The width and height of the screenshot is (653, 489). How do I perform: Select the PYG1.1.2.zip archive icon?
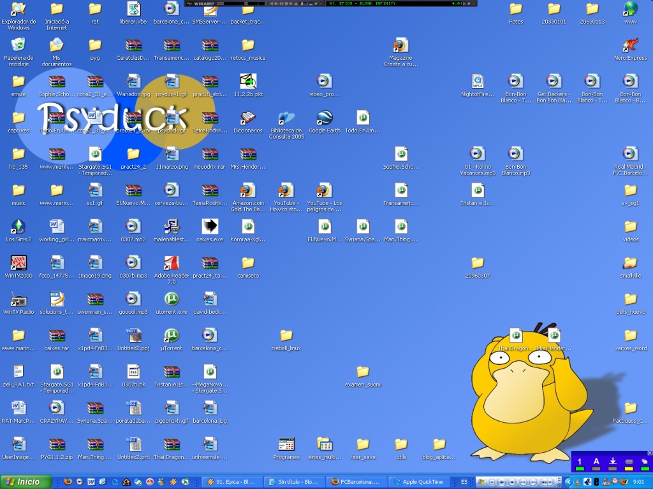pos(57,448)
